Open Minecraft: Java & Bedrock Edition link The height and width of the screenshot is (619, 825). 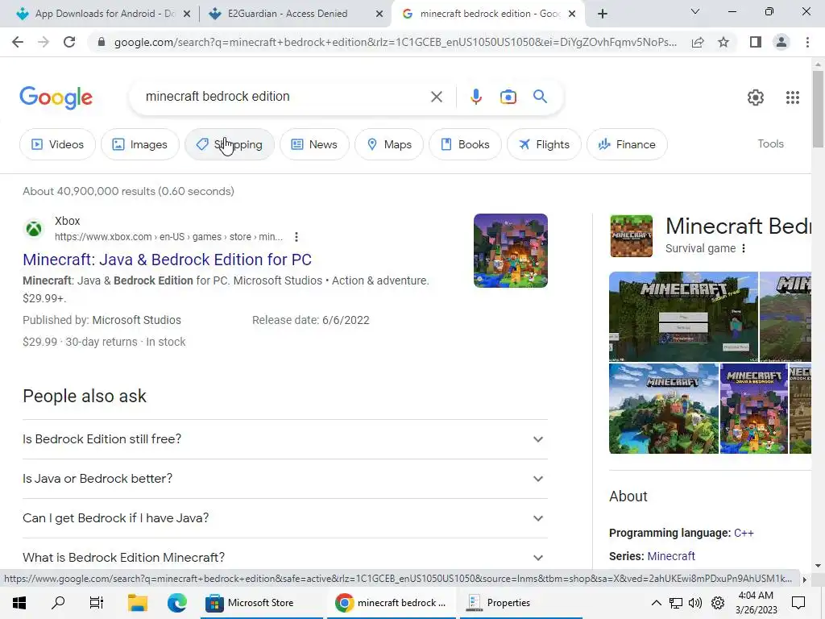[x=168, y=260]
